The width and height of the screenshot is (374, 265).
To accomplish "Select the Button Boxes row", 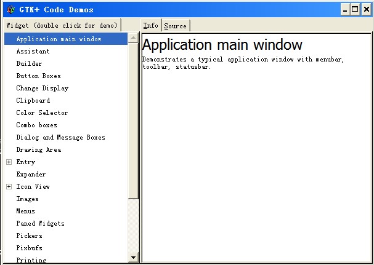I will (66, 76).
